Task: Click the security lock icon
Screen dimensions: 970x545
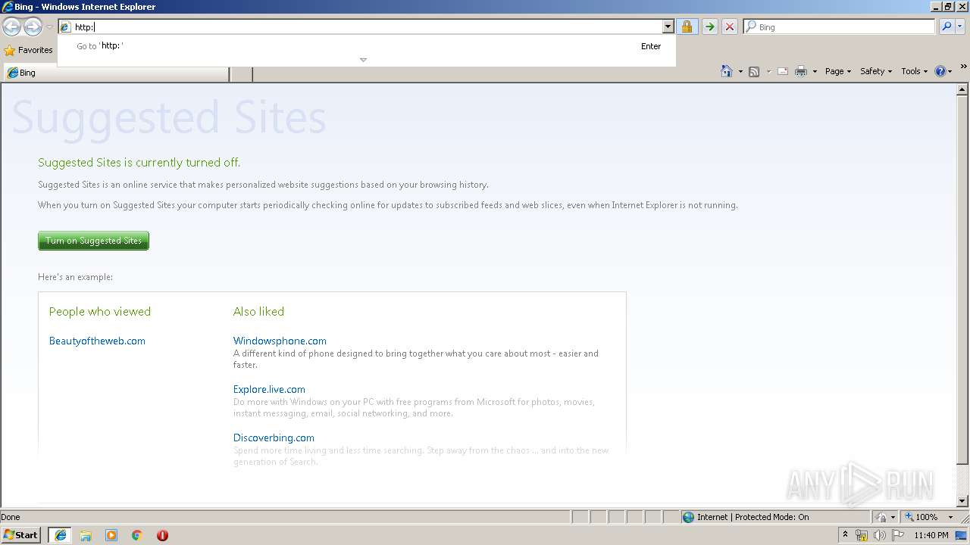Action: (687, 27)
